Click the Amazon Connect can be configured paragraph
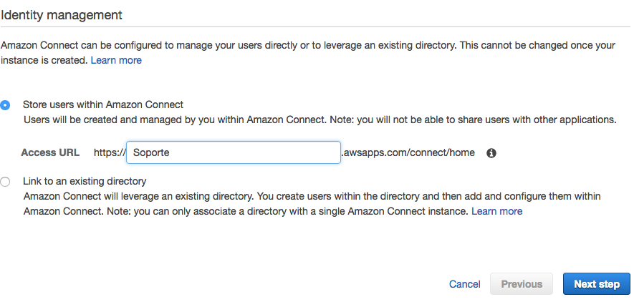The image size is (634, 302). tap(308, 44)
